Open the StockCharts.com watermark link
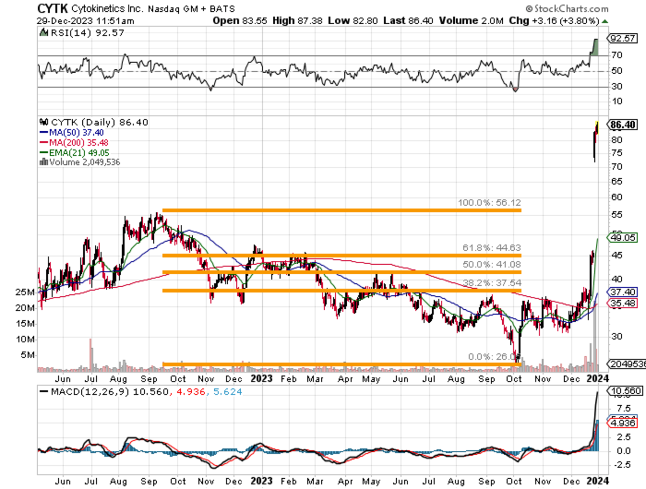Image resolution: width=646 pixels, height=489 pixels. coord(567,9)
